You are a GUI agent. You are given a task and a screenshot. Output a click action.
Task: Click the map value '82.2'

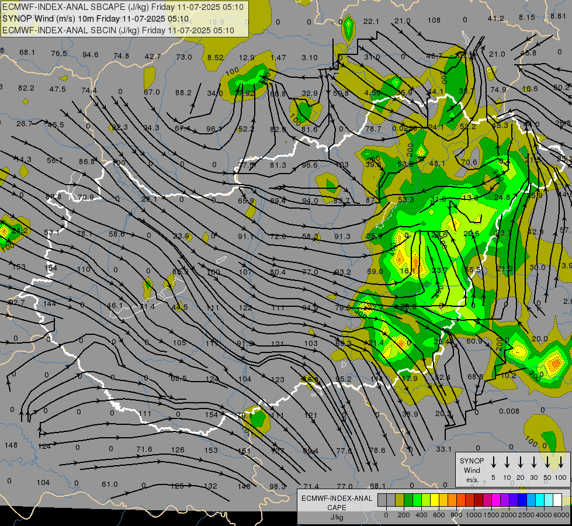click(26, 88)
